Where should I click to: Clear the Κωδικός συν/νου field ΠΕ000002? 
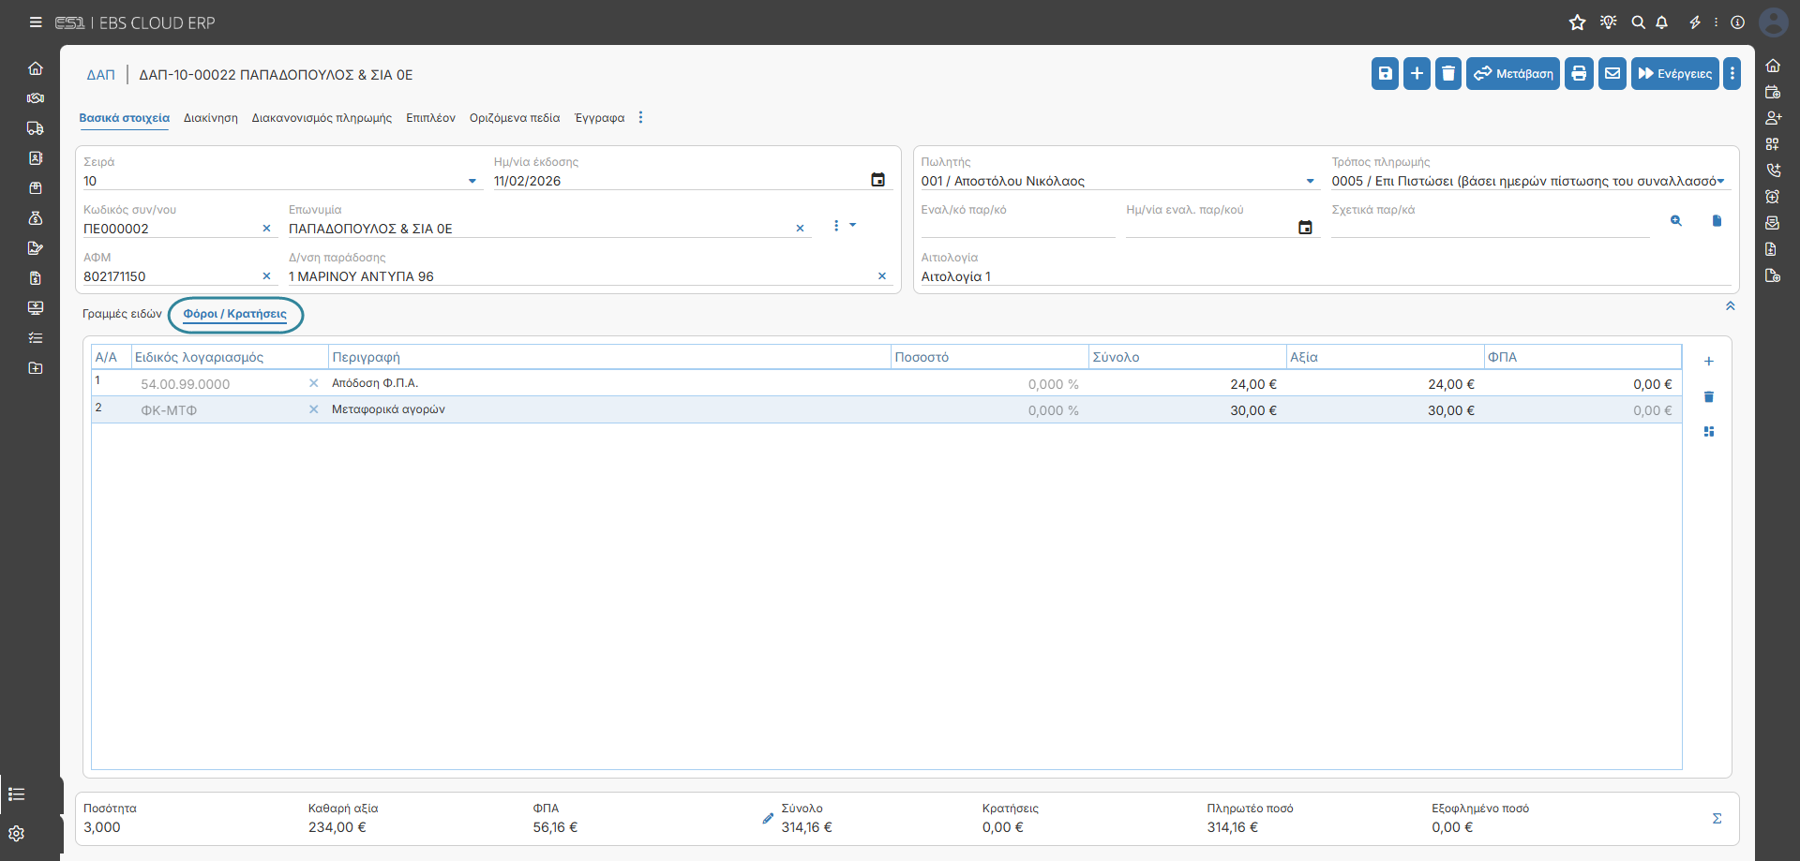point(266,229)
